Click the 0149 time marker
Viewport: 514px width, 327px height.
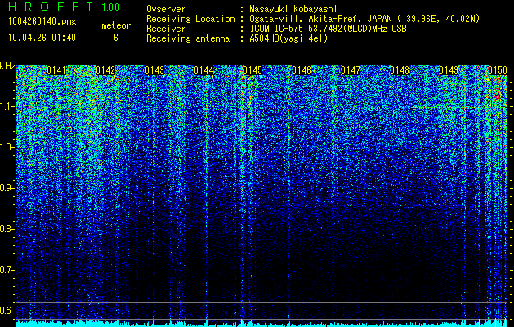(x=449, y=70)
